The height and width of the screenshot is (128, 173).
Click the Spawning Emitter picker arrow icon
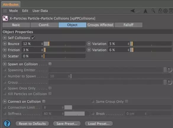click(x=169, y=70)
